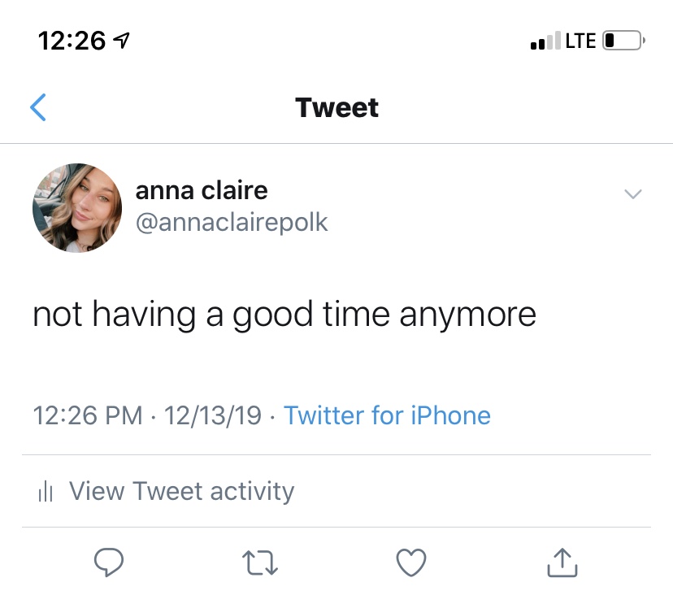Open the "Twitter for iPhone" source link
The height and width of the screenshot is (595, 673).
click(387, 416)
